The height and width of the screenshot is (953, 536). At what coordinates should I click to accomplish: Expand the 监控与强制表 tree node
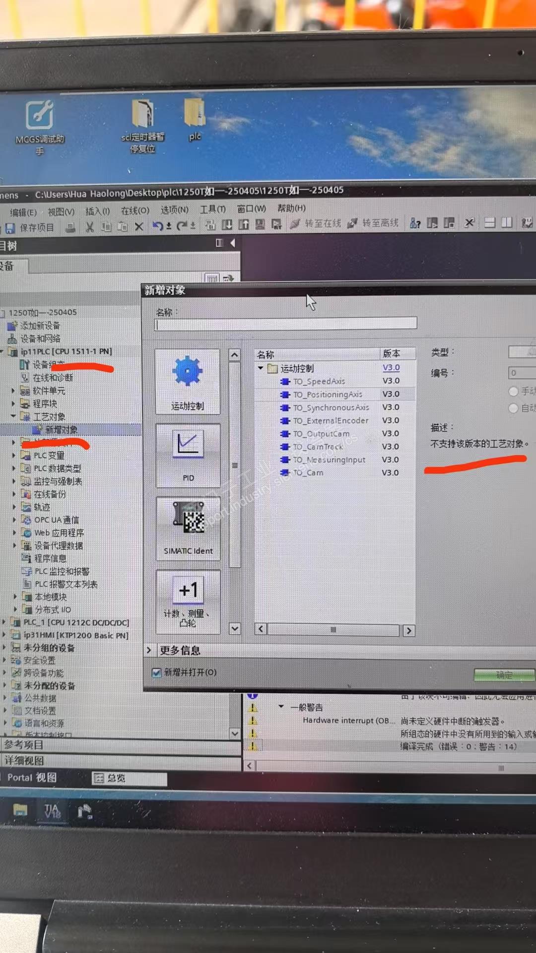(14, 481)
